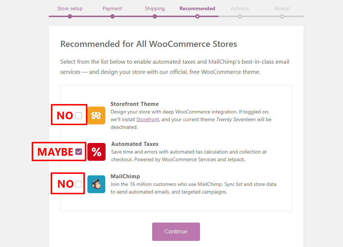This screenshot has width=343, height=247.
Task: Click the Automated Taxes heading
Action: [x=135, y=144]
